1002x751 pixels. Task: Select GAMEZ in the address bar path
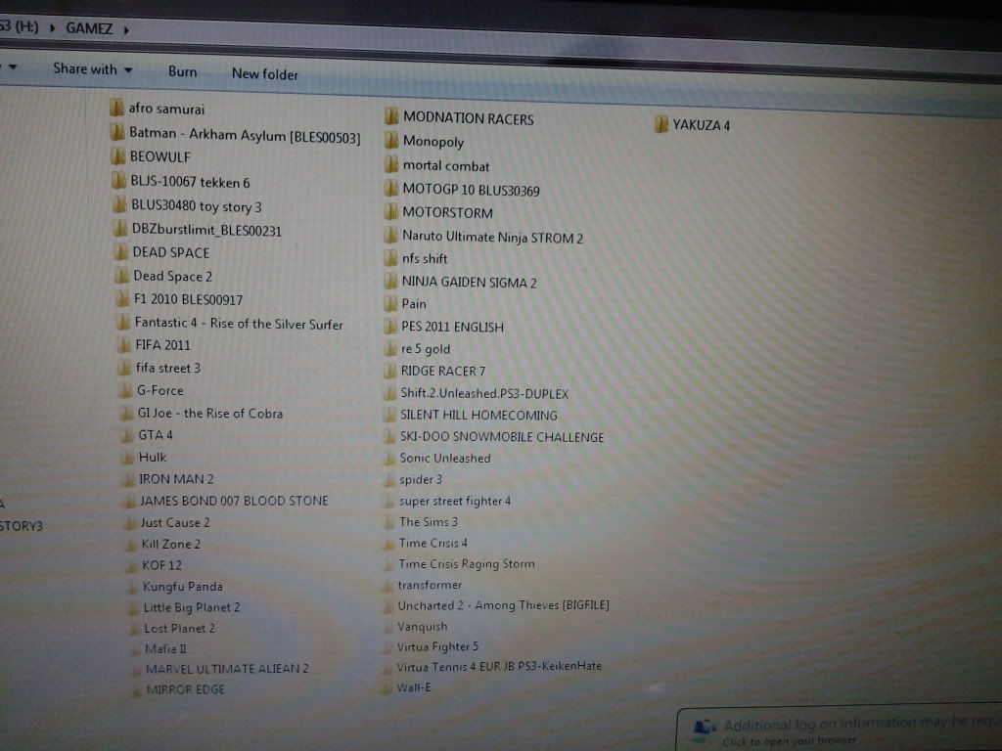tap(89, 28)
